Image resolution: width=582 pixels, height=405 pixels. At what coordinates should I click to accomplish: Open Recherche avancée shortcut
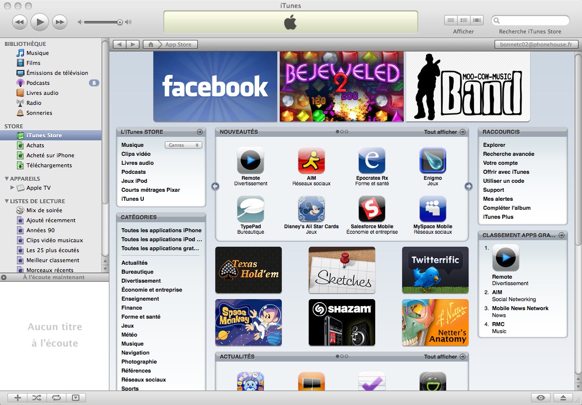(x=509, y=154)
